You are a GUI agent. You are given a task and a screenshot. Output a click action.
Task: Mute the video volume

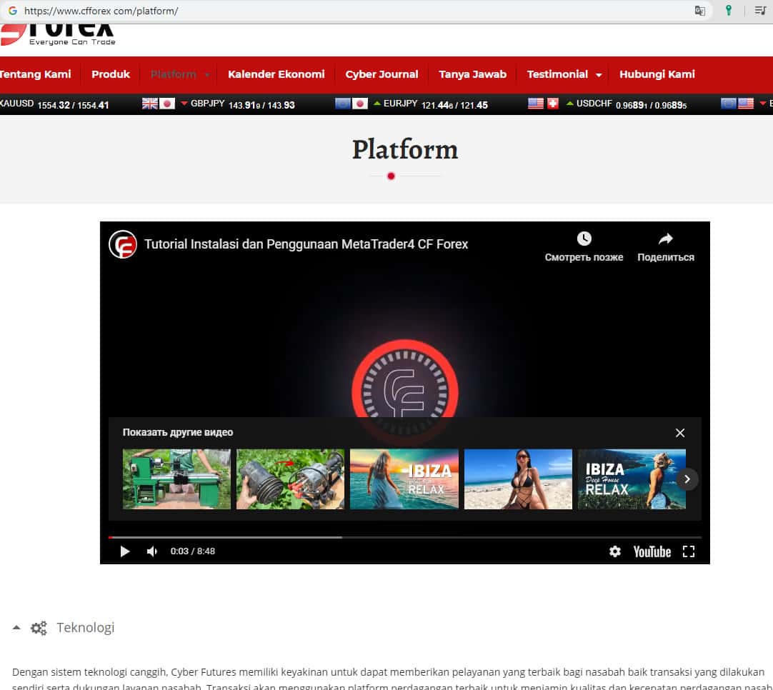(152, 551)
